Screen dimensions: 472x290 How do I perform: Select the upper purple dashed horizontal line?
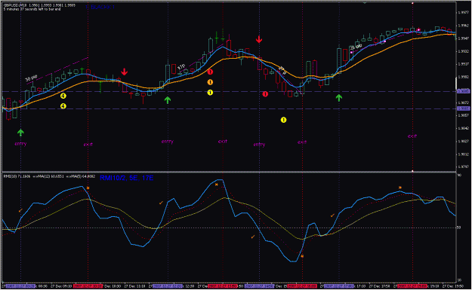coord(229,91)
